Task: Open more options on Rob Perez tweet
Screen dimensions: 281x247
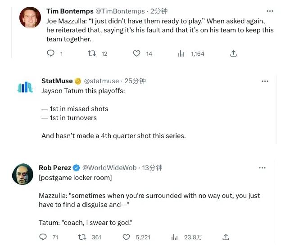Action: (262, 168)
